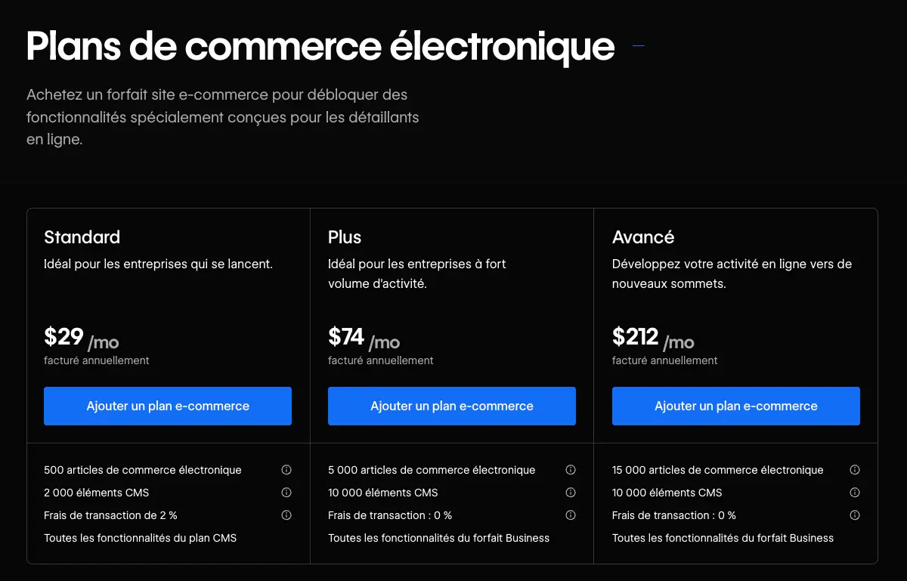Add the Standard e-commerce plan
The width and height of the screenshot is (907, 581).
[x=167, y=406]
